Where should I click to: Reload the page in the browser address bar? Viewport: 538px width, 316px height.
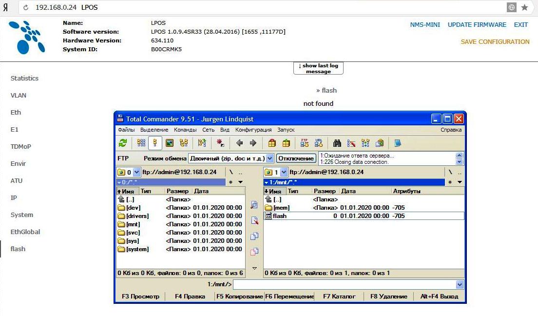click(26, 7)
